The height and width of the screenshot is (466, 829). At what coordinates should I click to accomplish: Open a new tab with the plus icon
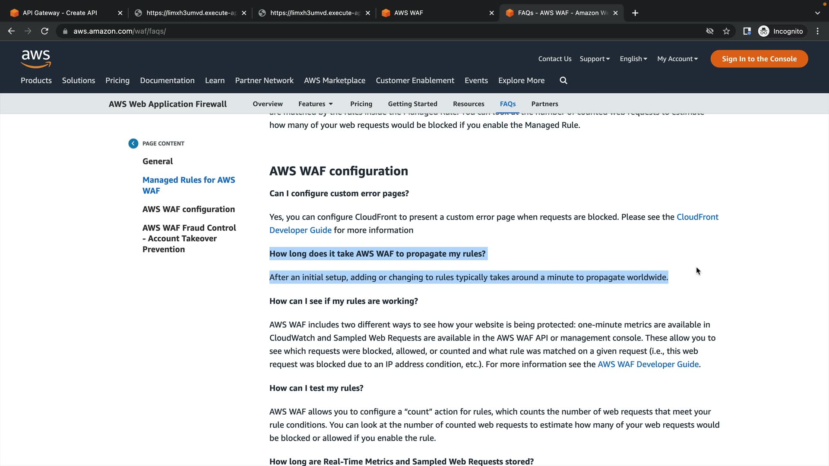click(635, 13)
